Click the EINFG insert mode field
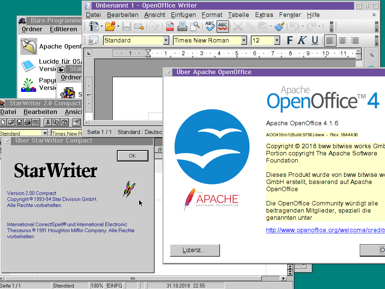Screen dimensions: 385x289 pyautogui.click(x=115, y=286)
